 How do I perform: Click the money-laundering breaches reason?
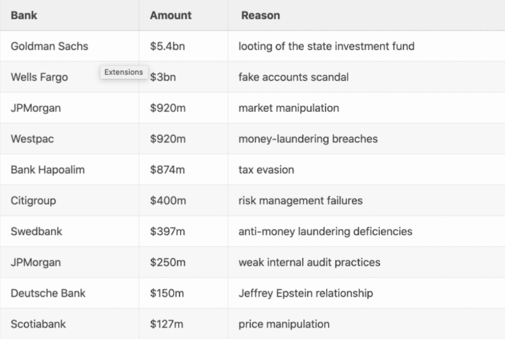click(x=308, y=139)
